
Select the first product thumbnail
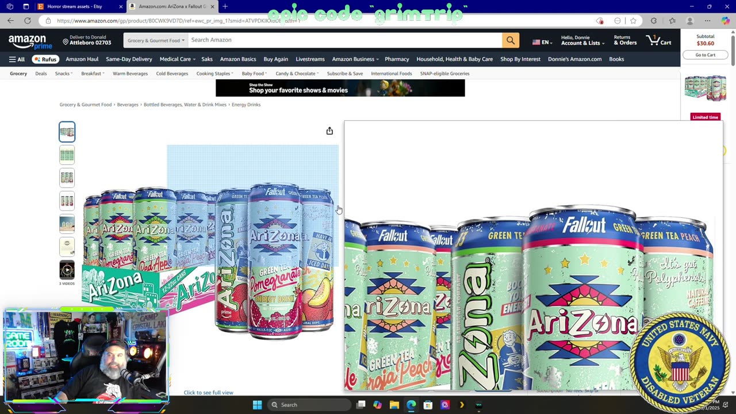(67, 132)
